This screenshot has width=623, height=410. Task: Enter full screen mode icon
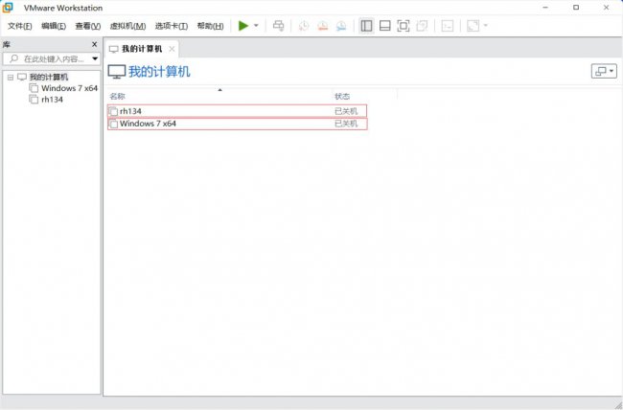tap(403, 26)
